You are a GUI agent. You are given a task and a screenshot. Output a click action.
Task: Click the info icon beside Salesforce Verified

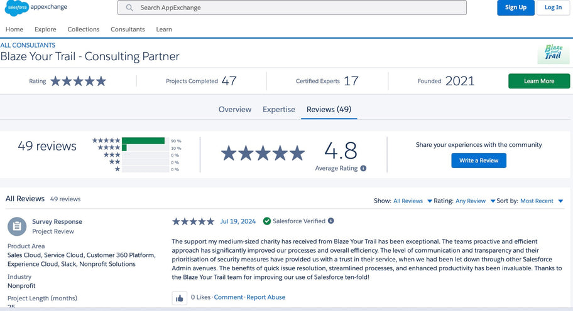pos(330,221)
